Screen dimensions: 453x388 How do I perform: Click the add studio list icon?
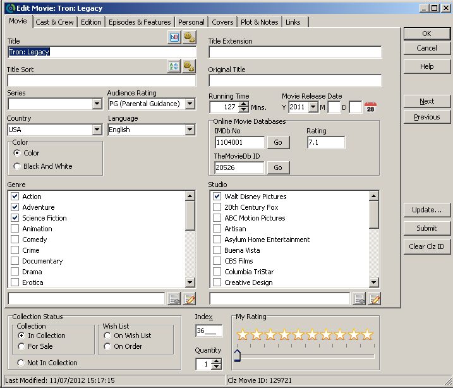point(359,299)
